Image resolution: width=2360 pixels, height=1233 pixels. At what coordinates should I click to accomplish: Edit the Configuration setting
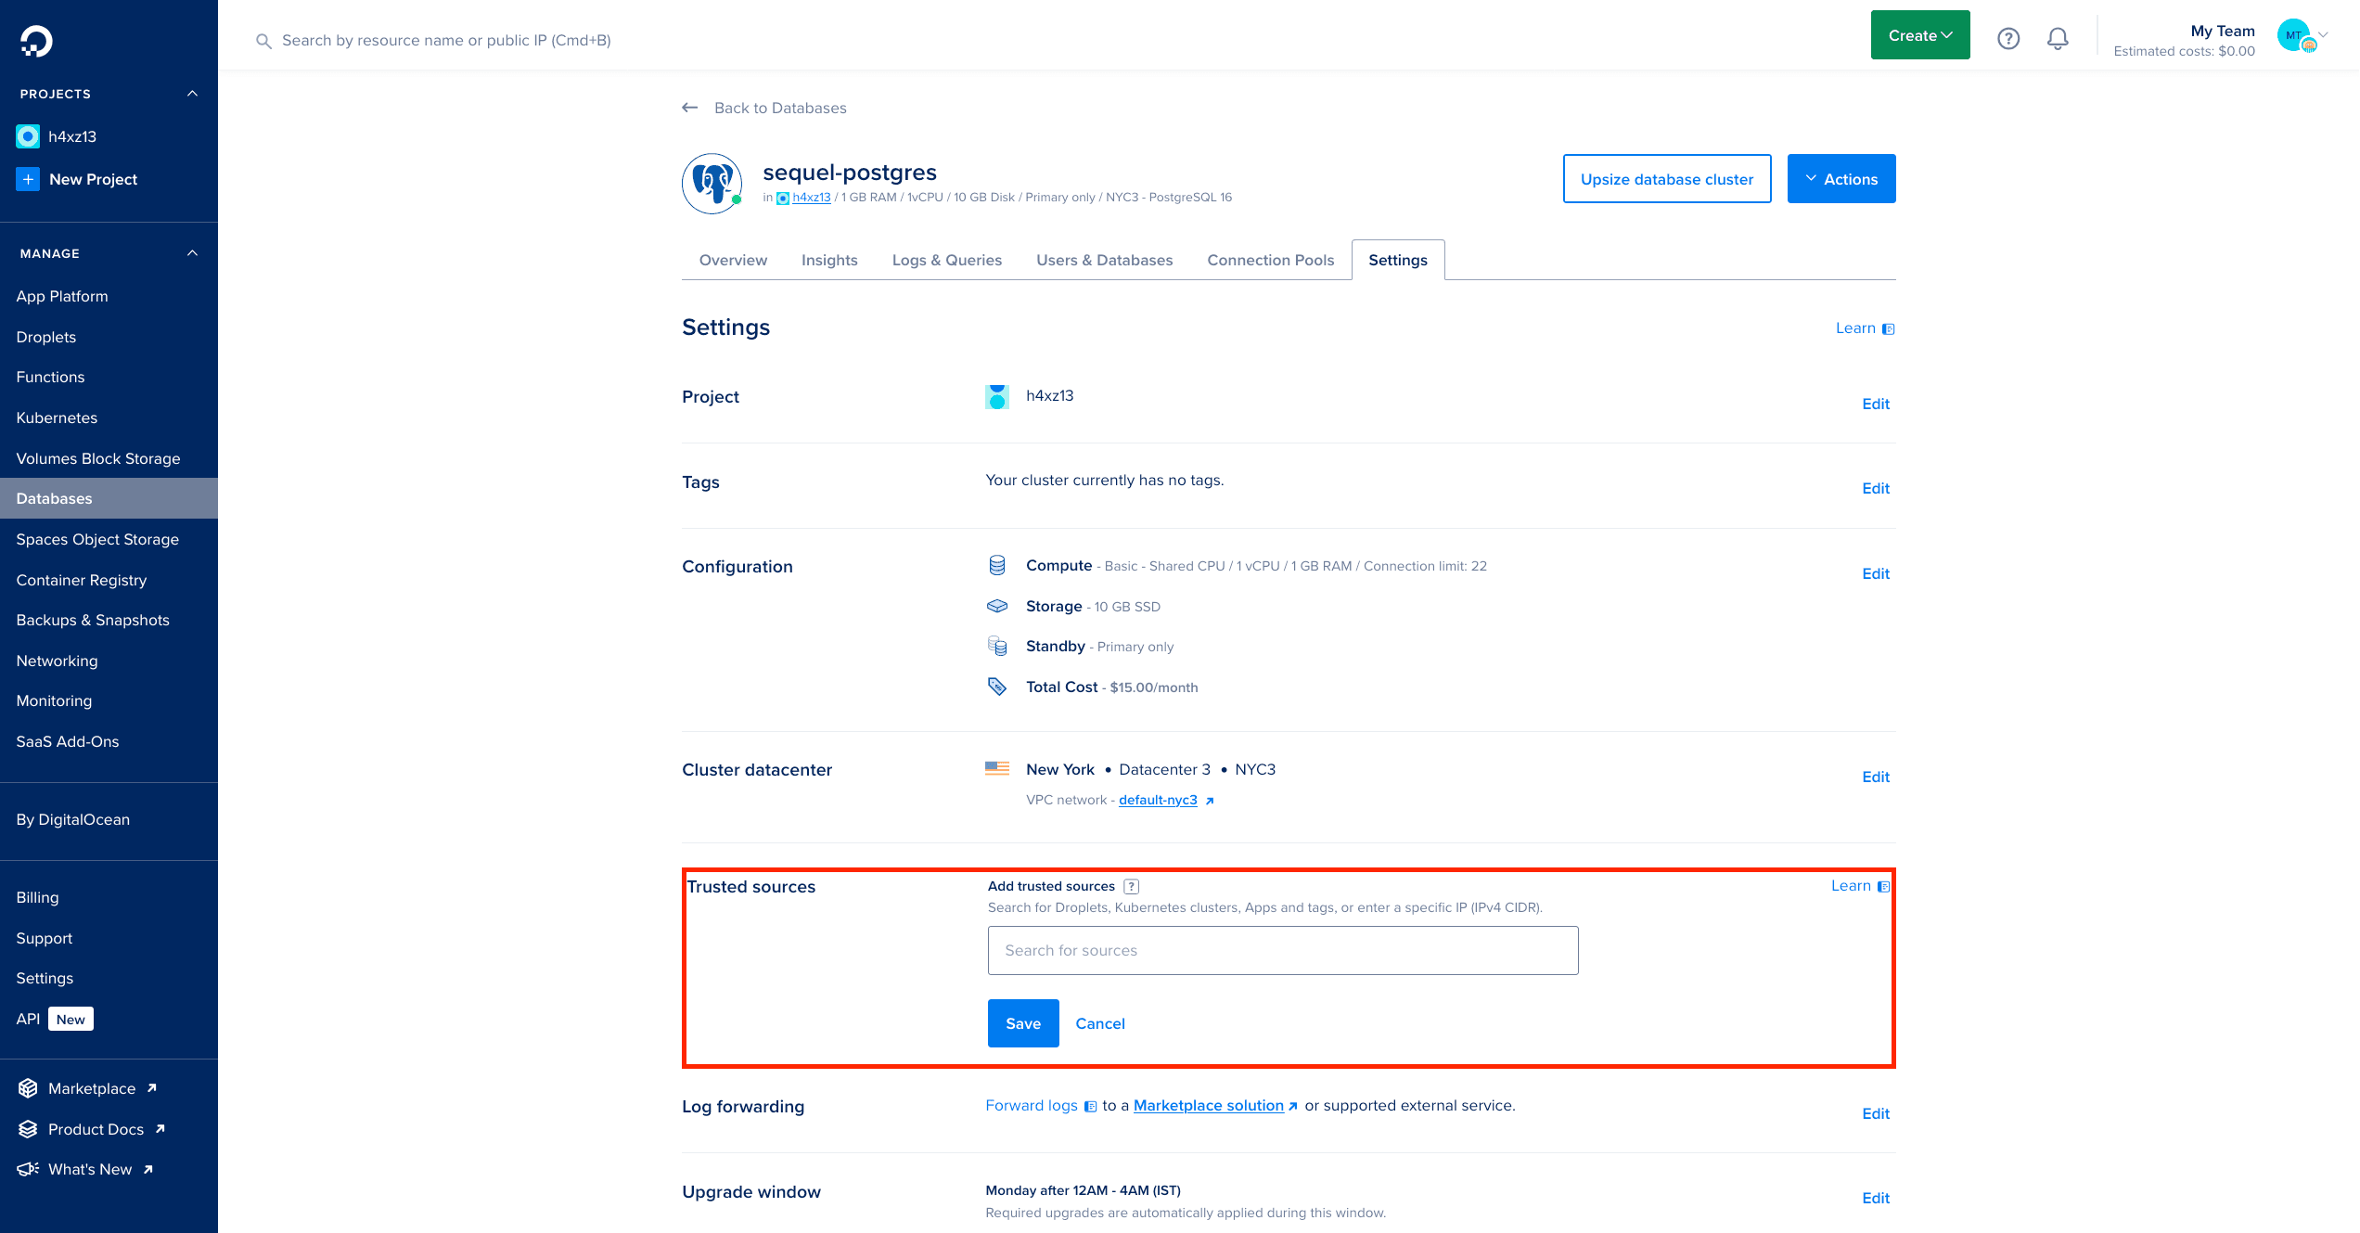1876,573
